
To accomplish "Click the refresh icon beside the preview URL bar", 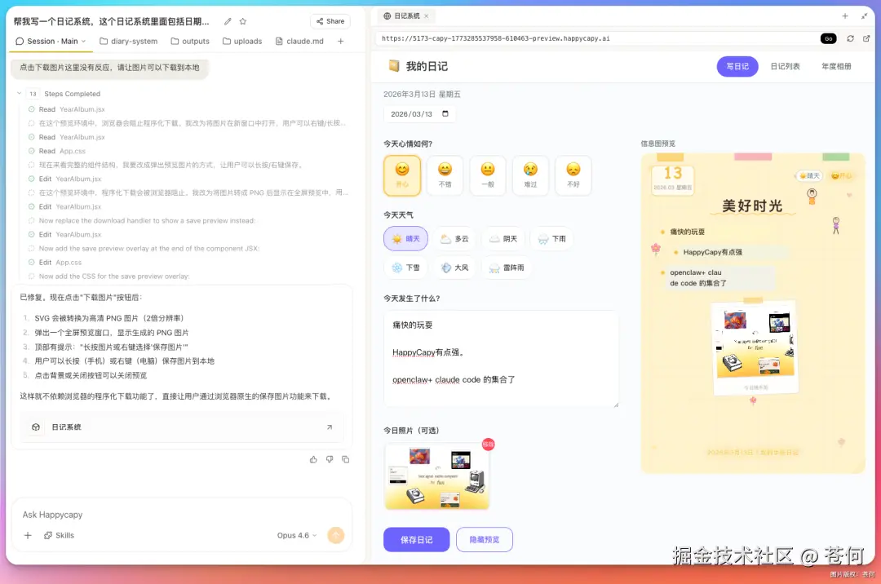I will (851, 38).
